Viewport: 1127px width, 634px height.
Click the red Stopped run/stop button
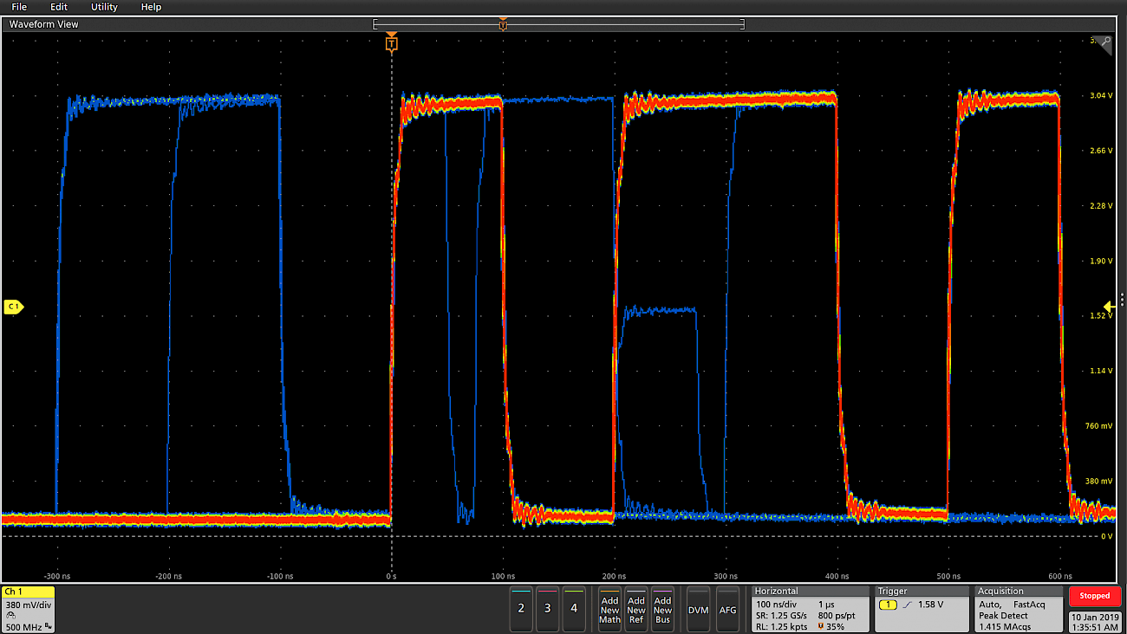[x=1094, y=596]
